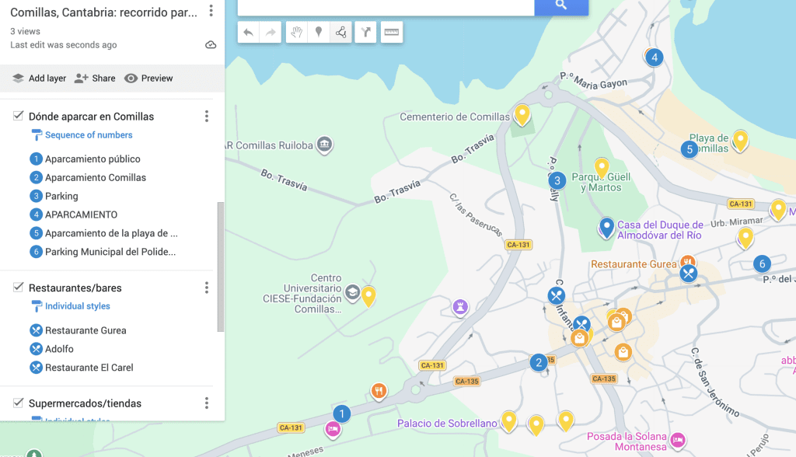This screenshot has height=457, width=796.
Task: Select Restaurante Gurea in the layer list
Action: tap(86, 330)
